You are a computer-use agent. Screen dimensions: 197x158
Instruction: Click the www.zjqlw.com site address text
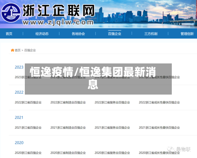point(58,22)
